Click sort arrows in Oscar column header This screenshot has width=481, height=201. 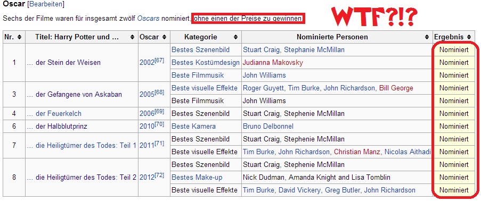pyautogui.click(x=165, y=37)
